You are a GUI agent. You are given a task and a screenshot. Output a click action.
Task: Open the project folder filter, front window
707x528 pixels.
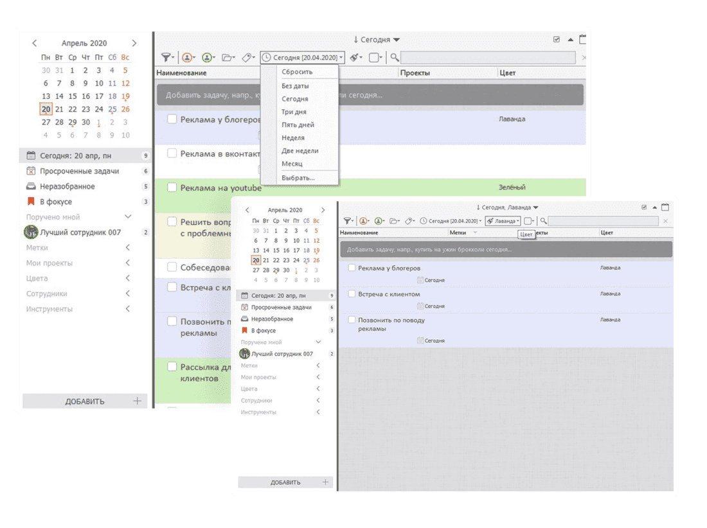pyautogui.click(x=395, y=221)
